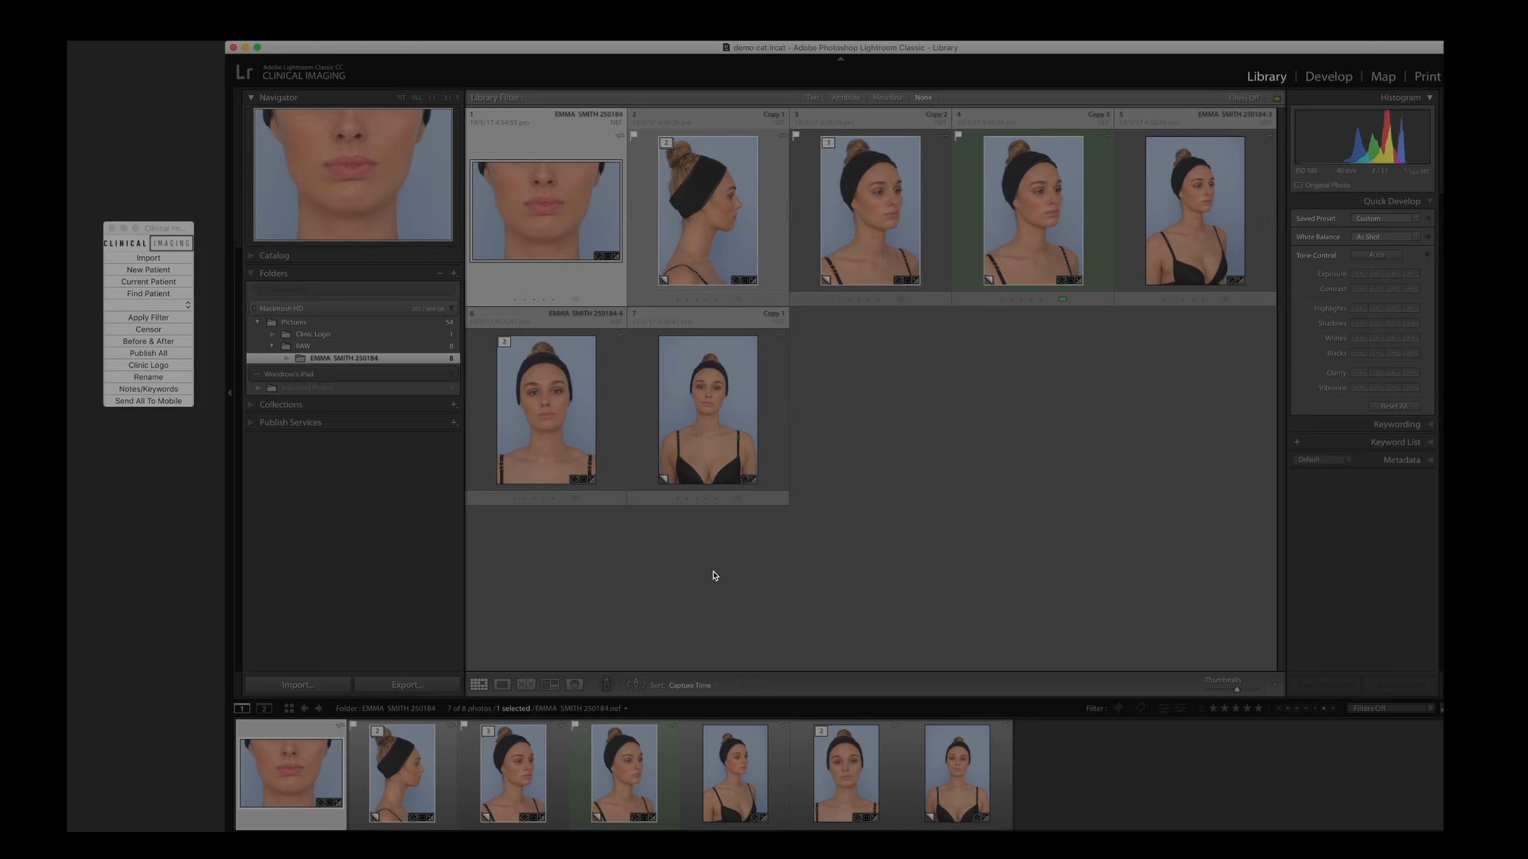Image resolution: width=1528 pixels, height=859 pixels.
Task: Click green color label on photo 4
Action: point(1063,299)
